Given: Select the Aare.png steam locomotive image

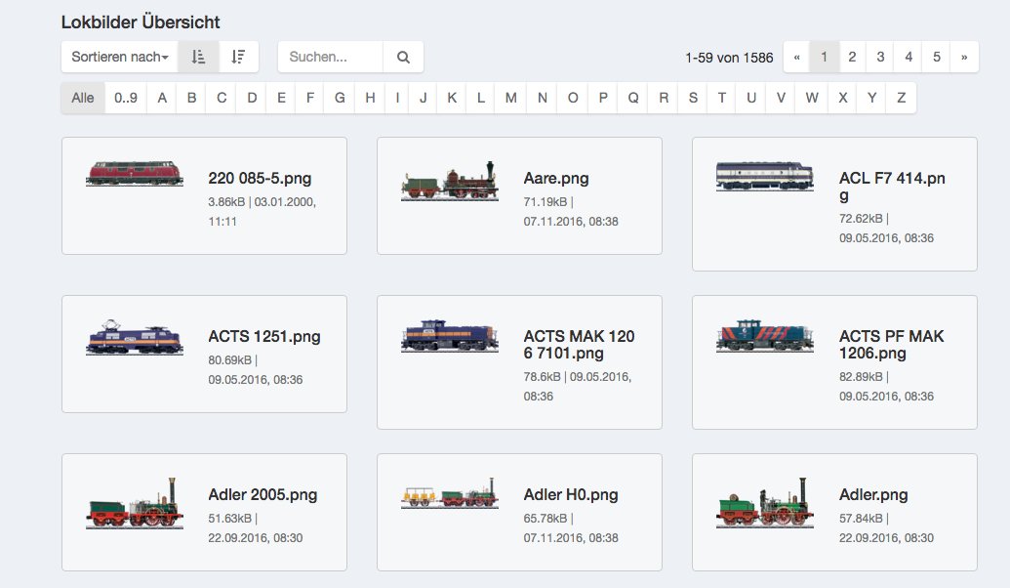Looking at the screenshot, I should click(x=449, y=183).
